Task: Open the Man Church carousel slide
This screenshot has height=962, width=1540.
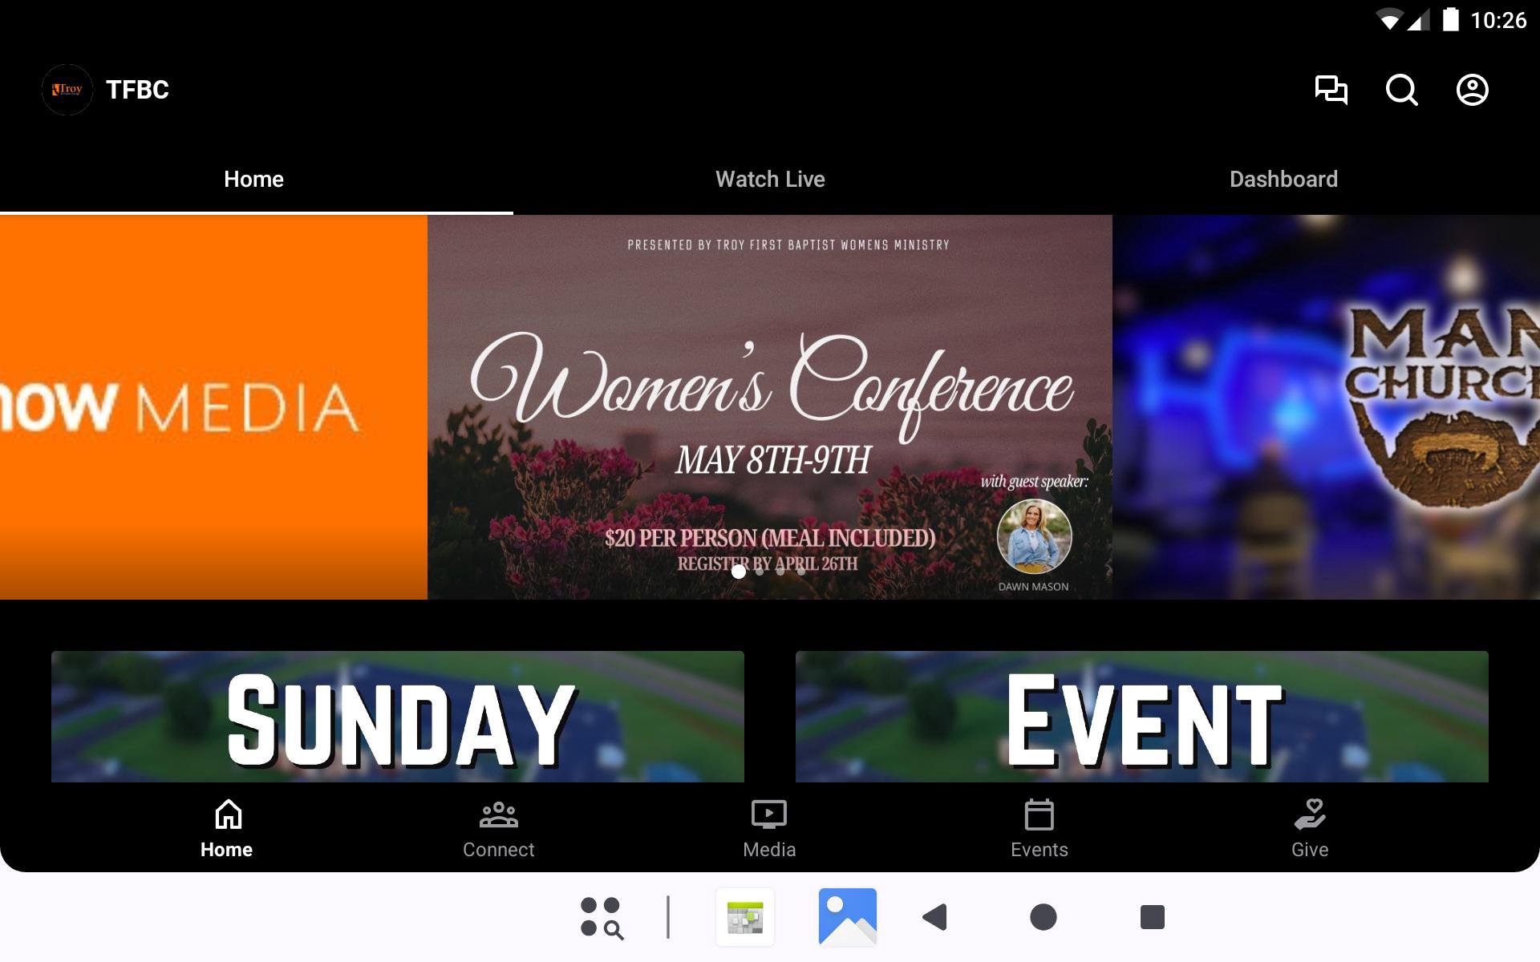Action: coord(1326,407)
